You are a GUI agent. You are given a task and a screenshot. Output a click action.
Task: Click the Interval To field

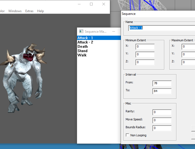pyautogui.click(x=162, y=91)
